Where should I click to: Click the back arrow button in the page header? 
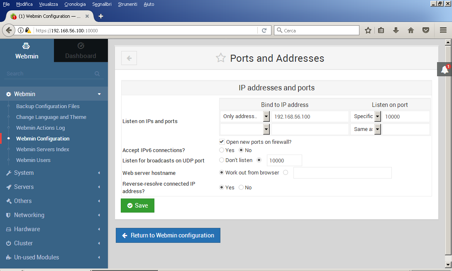129,58
